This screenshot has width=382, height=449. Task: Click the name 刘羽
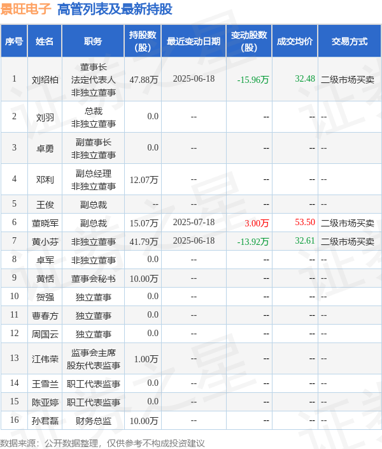pos(45,117)
